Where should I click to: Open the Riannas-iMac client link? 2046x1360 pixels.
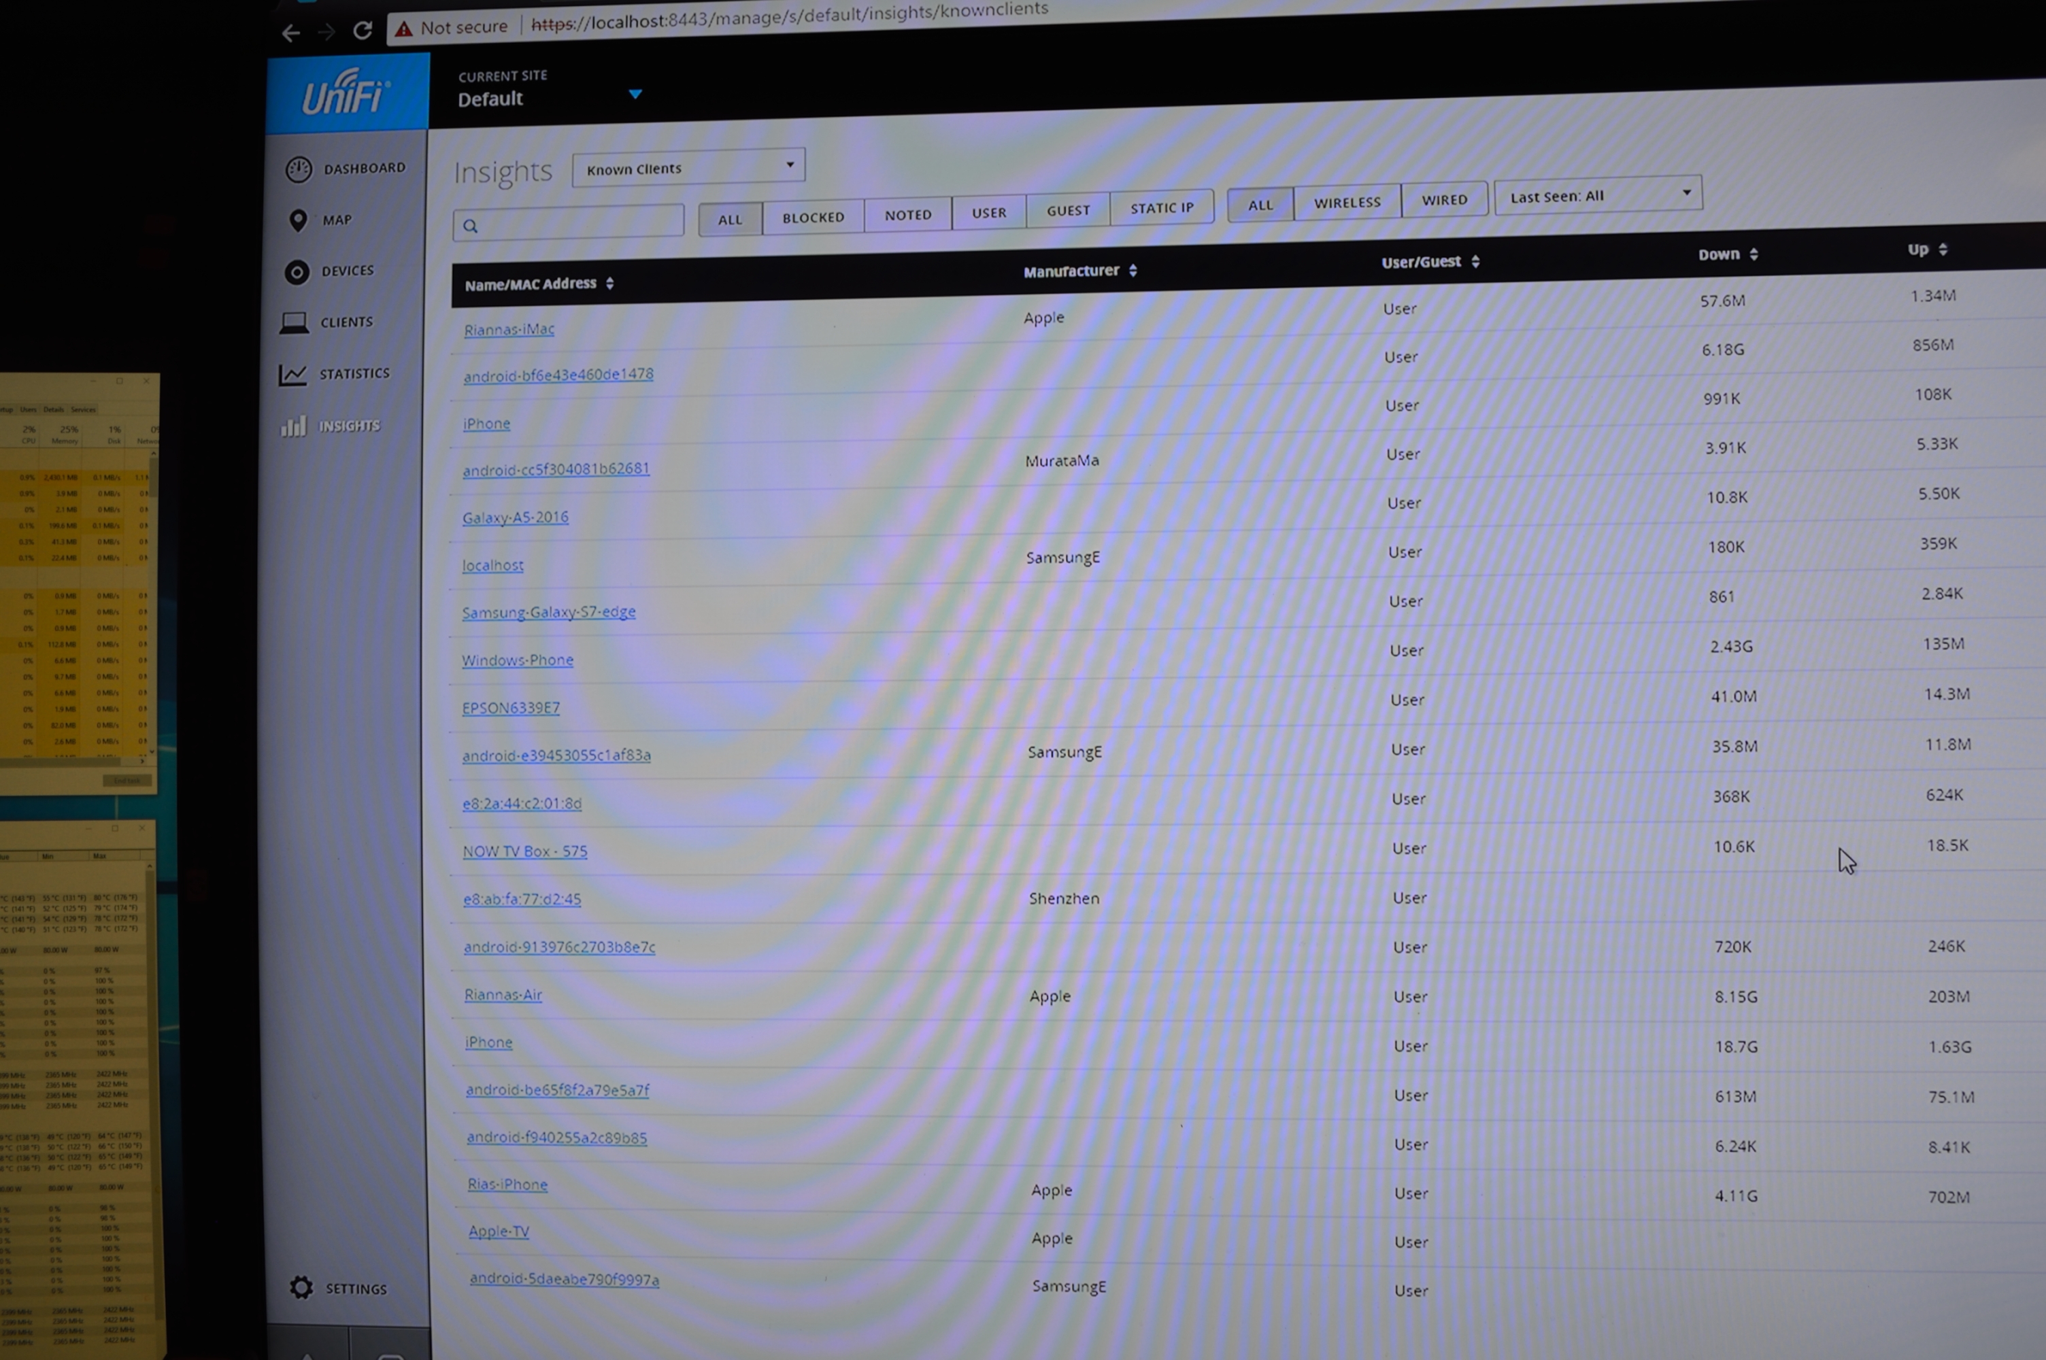pyautogui.click(x=509, y=330)
